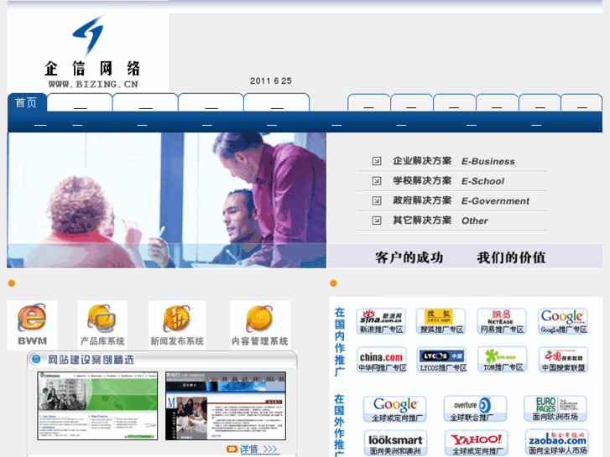Click the zaobao.com 面向全球华人市场 badge
The width and height of the screenshot is (610, 457).
pos(556,443)
